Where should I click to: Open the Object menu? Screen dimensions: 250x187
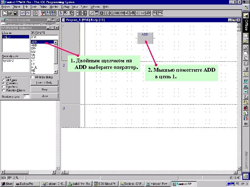click(x=16, y=7)
